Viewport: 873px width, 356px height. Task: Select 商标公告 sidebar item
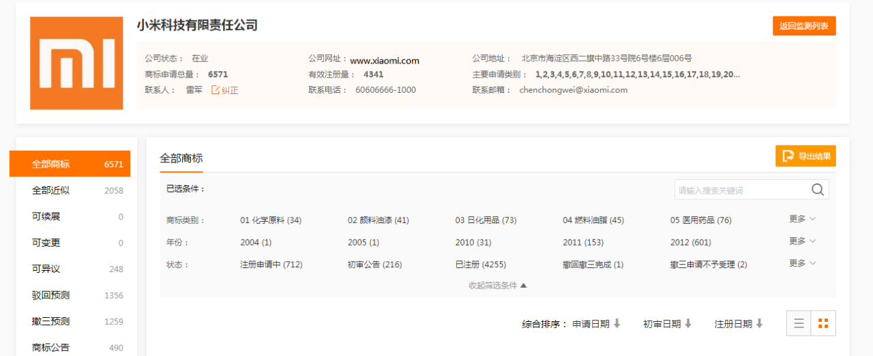pyautogui.click(x=76, y=347)
